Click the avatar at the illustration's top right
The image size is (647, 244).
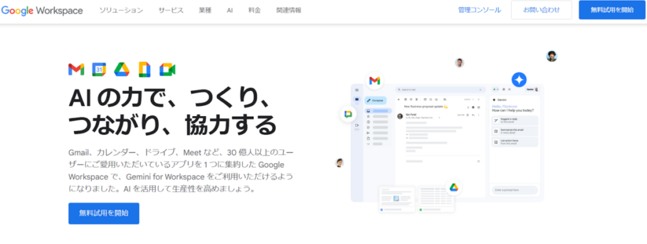point(552,56)
